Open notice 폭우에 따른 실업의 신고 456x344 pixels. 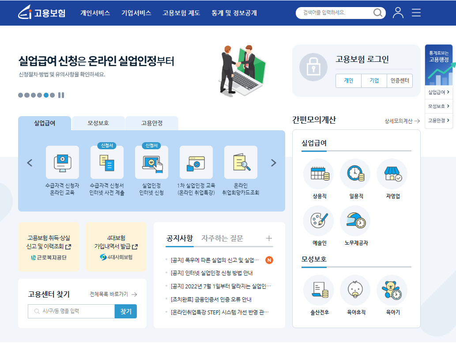215,260
